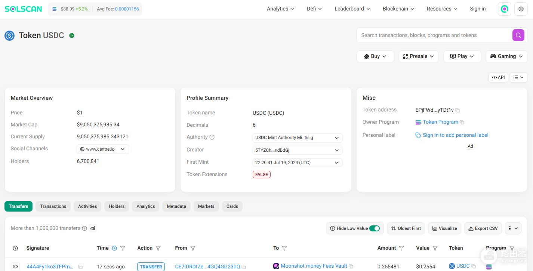
Task: Open the Token Program link
Action: click(x=440, y=122)
